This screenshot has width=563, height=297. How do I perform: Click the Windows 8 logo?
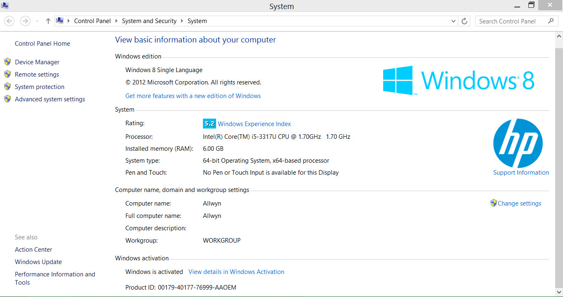point(459,80)
